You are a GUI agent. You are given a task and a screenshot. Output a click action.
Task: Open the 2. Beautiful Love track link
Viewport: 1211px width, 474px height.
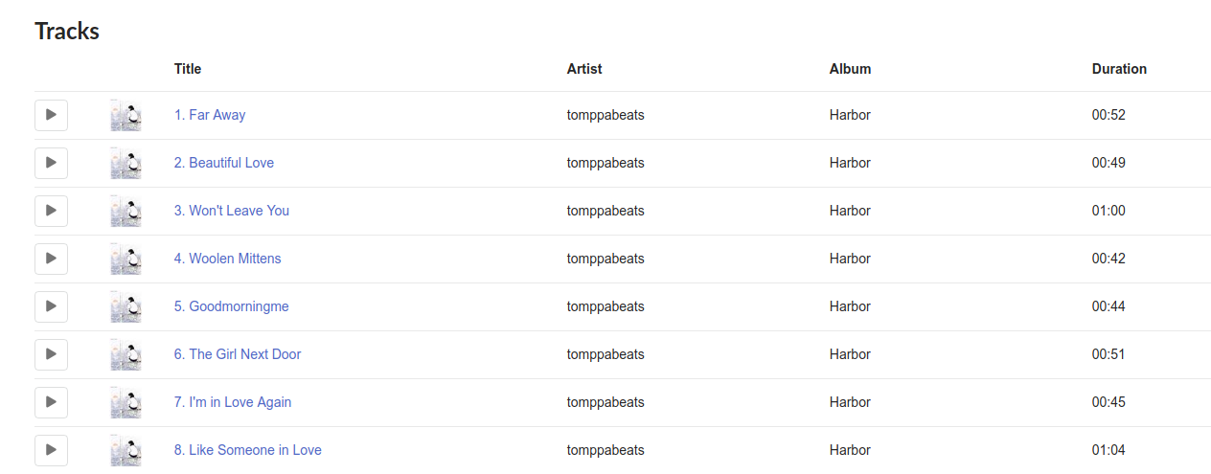(x=224, y=163)
